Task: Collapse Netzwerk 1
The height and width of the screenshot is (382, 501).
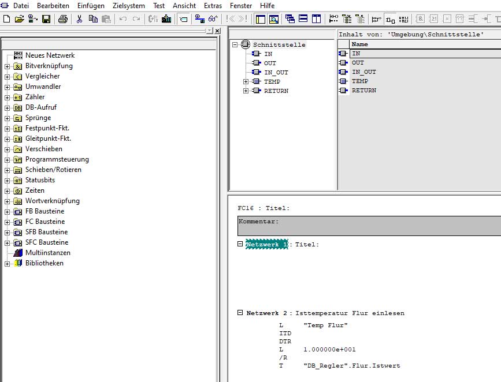Action: (240, 244)
